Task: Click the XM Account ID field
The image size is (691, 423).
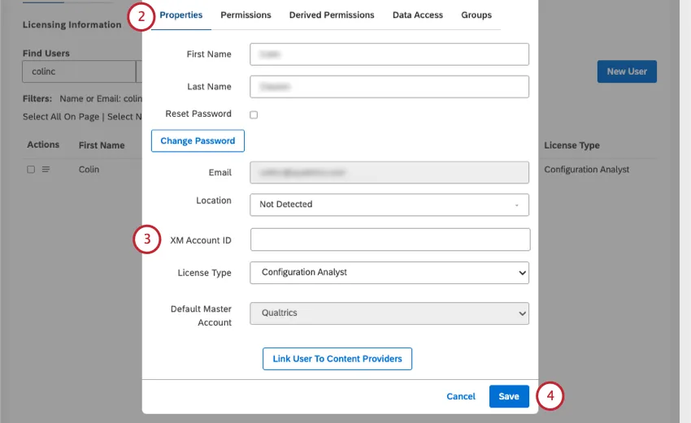Action: [390, 240]
